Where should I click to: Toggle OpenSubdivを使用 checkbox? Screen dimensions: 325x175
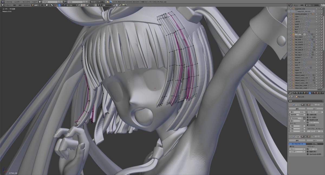308,154
